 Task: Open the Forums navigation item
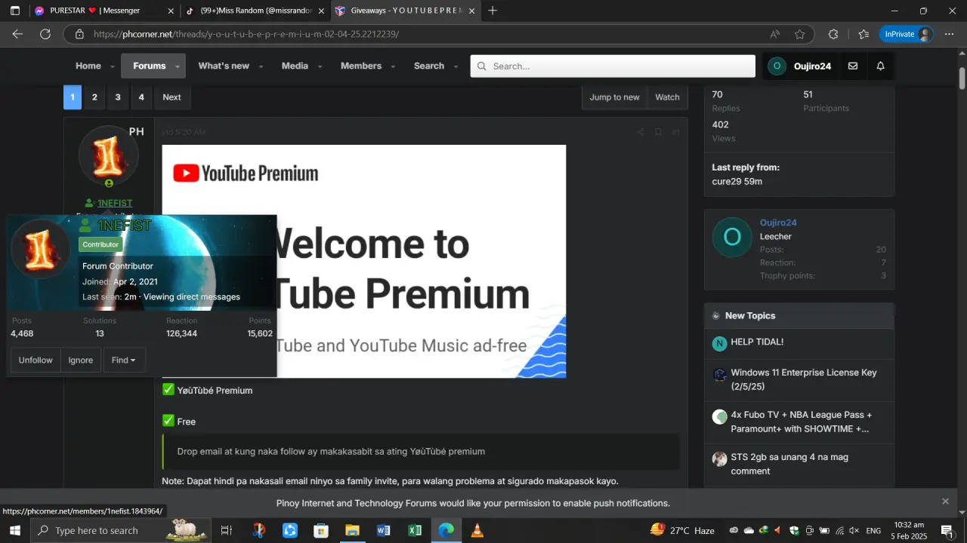pos(150,66)
